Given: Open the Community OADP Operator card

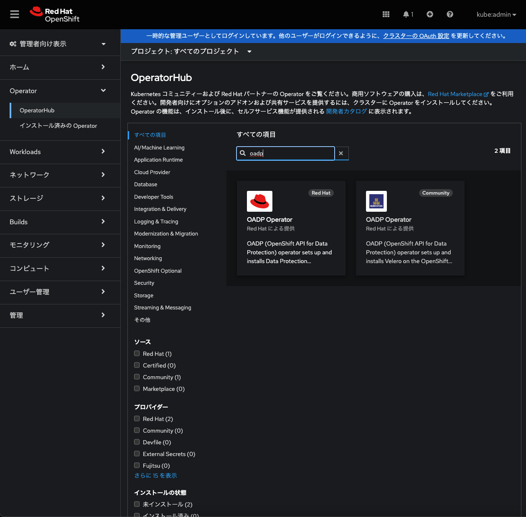Looking at the screenshot, I should (410, 228).
